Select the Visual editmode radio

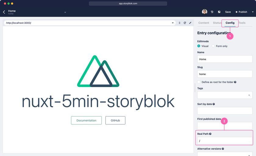(199, 46)
